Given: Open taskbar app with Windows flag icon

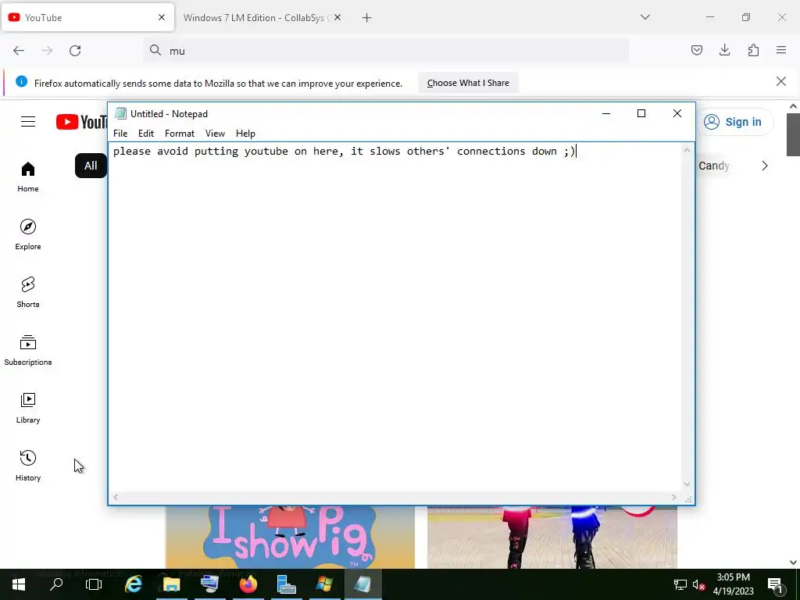Looking at the screenshot, I should click(x=324, y=584).
